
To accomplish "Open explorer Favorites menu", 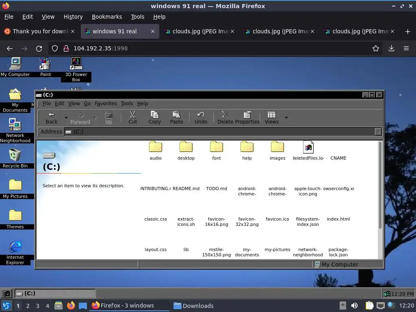I will click(106, 104).
